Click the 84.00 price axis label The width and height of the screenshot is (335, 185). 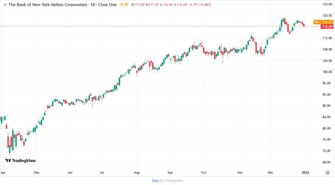327,117
